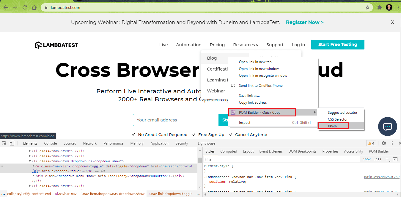This screenshot has height=197, width=401.
Task: Toggle element state with :hov button
Action: pyautogui.click(x=367, y=159)
